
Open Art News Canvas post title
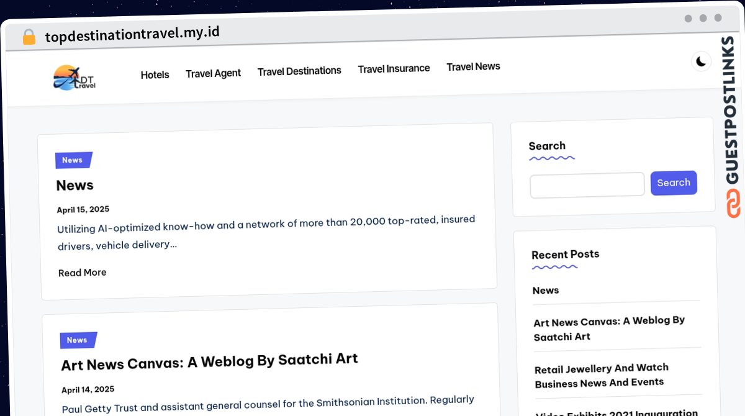[x=209, y=361]
